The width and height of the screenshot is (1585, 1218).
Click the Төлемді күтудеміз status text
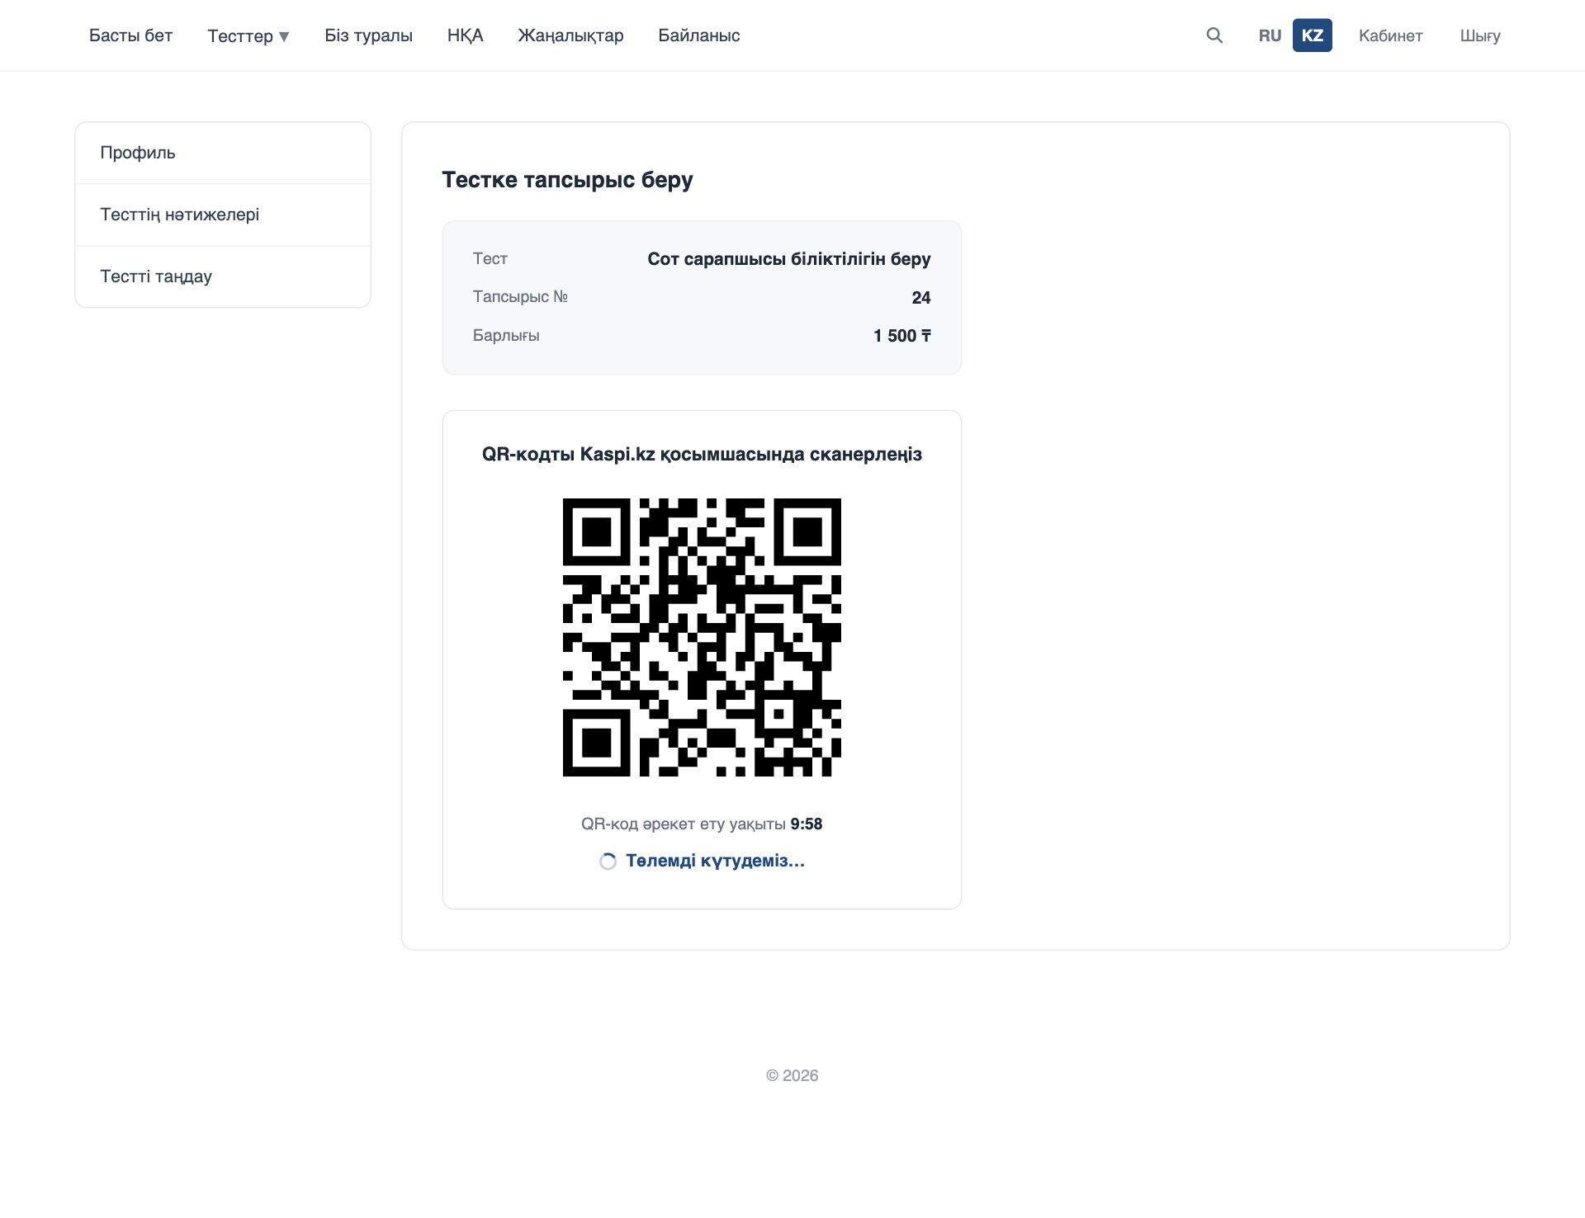715,861
